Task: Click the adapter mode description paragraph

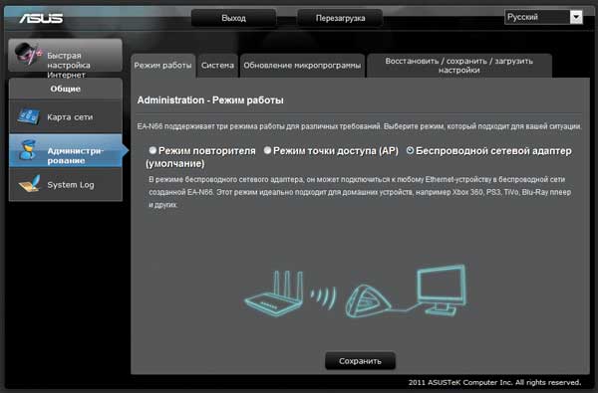Action: coord(360,192)
